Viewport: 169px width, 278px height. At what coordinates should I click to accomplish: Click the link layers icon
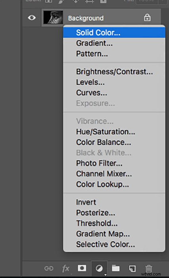click(x=49, y=268)
